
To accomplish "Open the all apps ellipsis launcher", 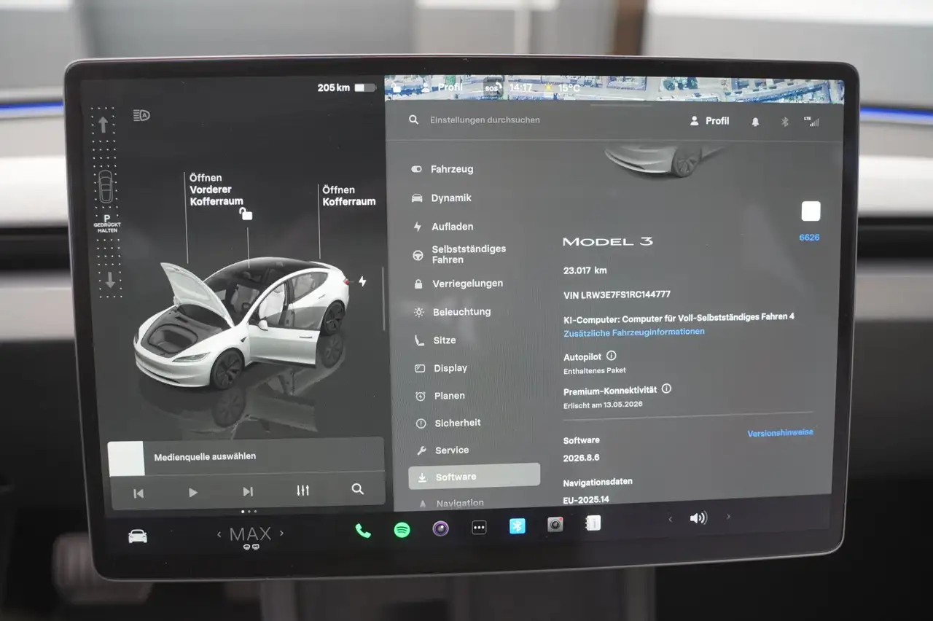I will click(479, 528).
